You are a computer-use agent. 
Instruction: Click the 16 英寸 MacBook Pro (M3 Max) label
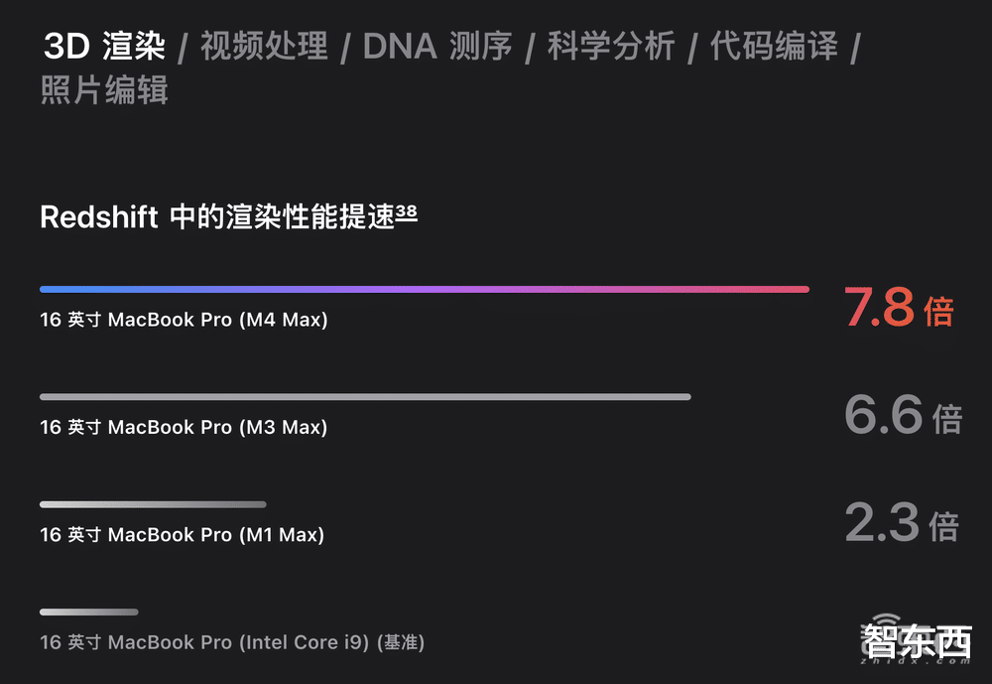[x=184, y=428]
